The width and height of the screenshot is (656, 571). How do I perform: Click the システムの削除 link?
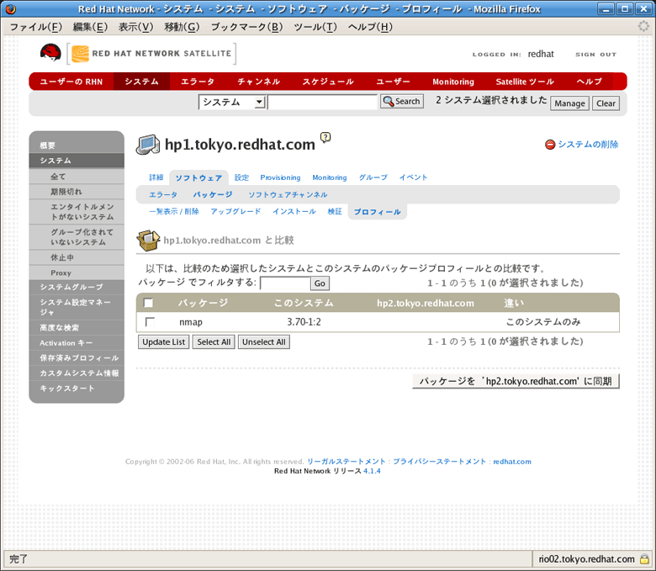click(x=588, y=145)
